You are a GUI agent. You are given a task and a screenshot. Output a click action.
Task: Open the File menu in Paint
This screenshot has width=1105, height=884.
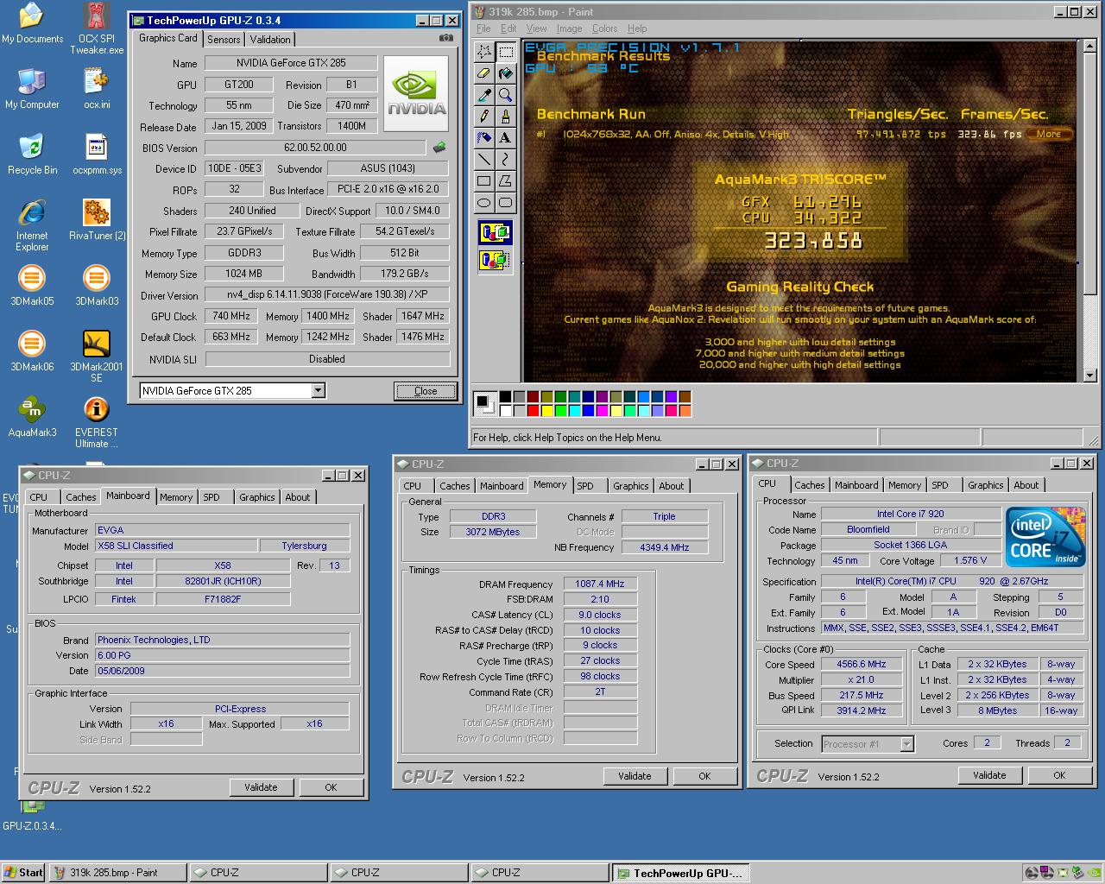point(483,28)
